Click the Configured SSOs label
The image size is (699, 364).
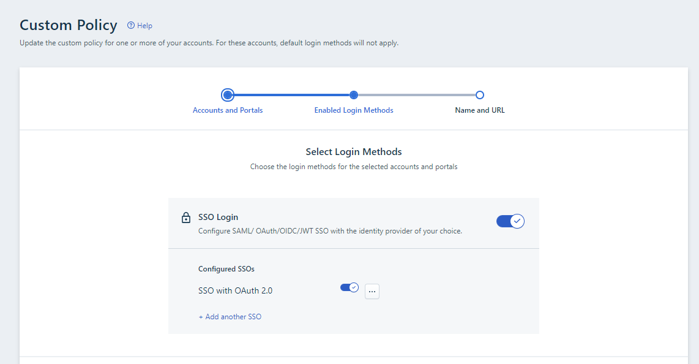[226, 269]
